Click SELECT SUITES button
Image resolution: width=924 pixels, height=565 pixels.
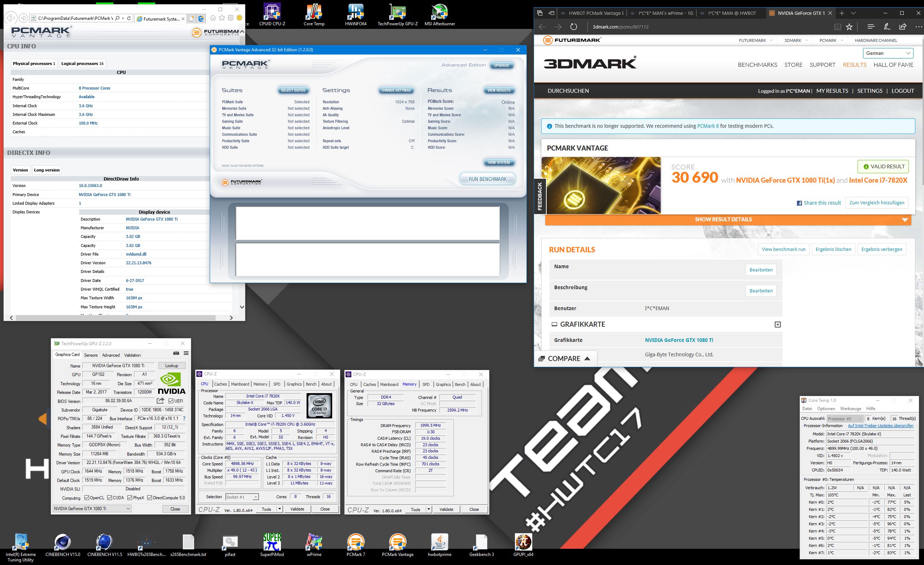[293, 90]
